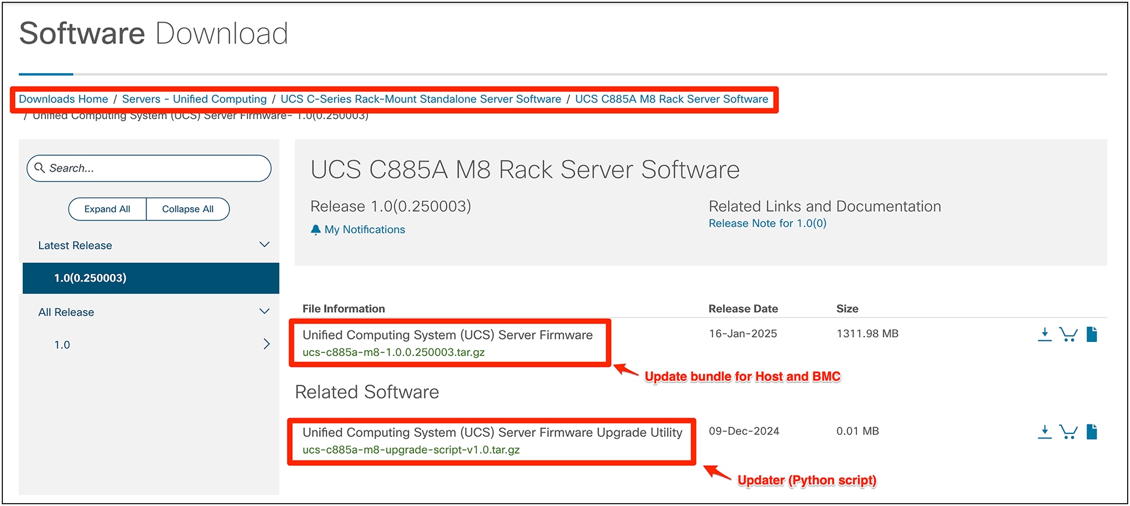Click the 0.01 MB size value

click(858, 432)
